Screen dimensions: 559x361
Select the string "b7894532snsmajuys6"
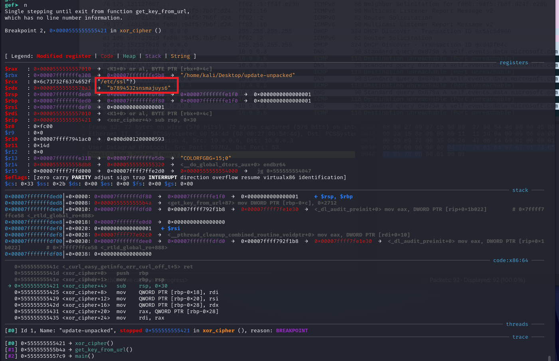pos(139,88)
